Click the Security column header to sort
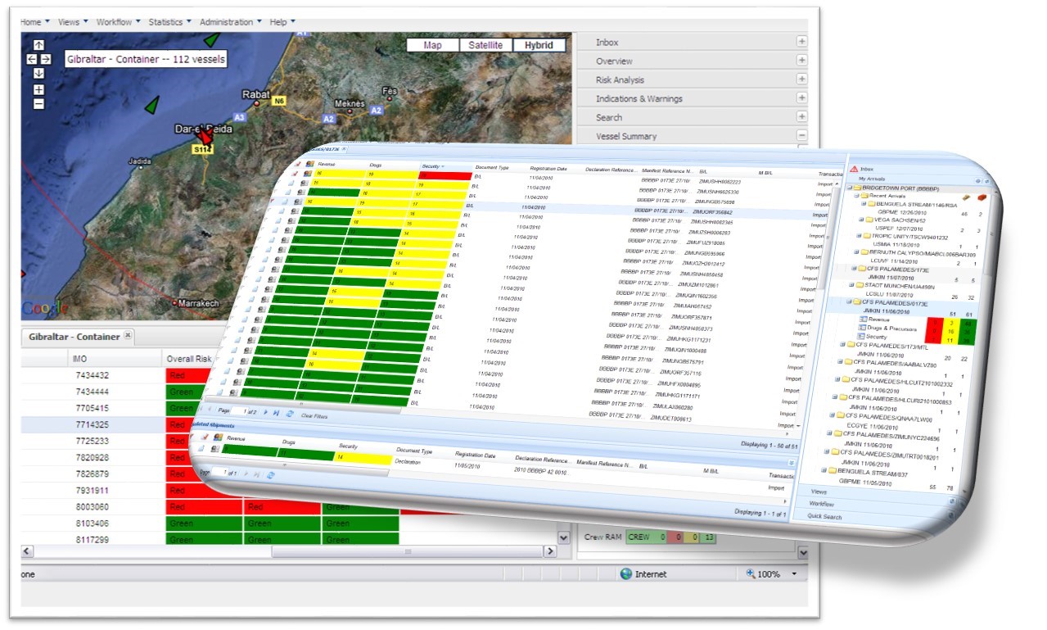 click(x=446, y=166)
